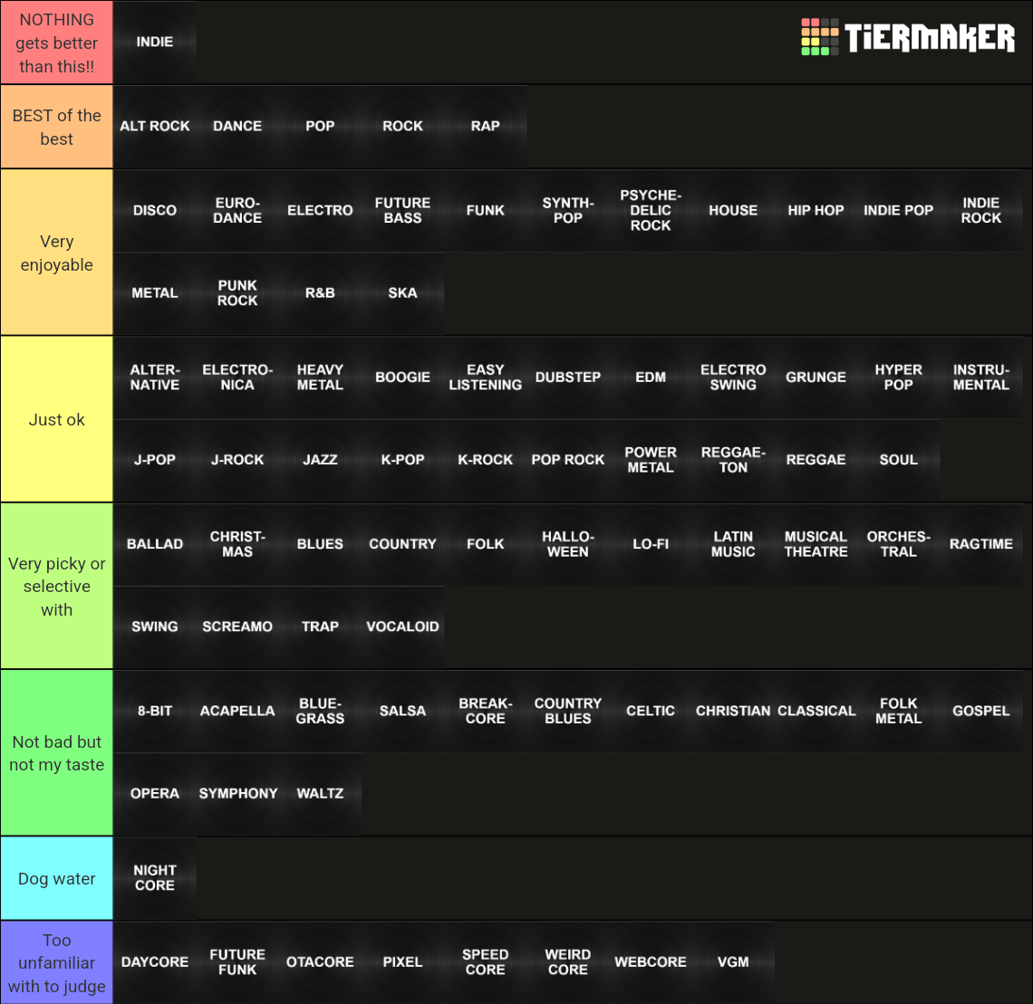1033x1004 pixels.
Task: Select the 'BEST of the best' tier label
Action: (56, 126)
